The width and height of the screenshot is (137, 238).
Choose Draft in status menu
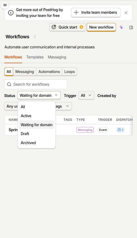pyautogui.click(x=37, y=134)
